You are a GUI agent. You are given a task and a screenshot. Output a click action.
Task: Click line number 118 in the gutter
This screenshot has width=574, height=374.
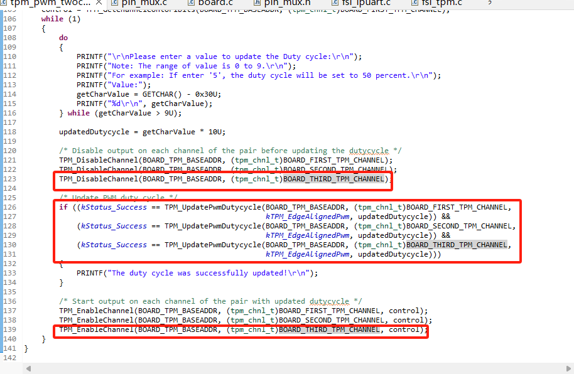coord(9,132)
